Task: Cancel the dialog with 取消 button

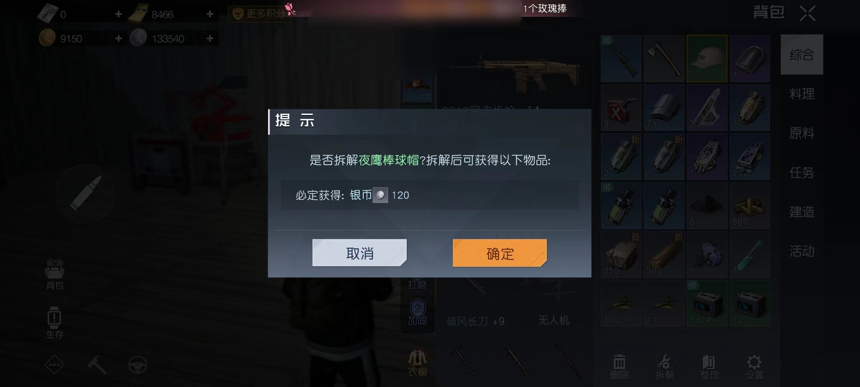Action: 359,253
